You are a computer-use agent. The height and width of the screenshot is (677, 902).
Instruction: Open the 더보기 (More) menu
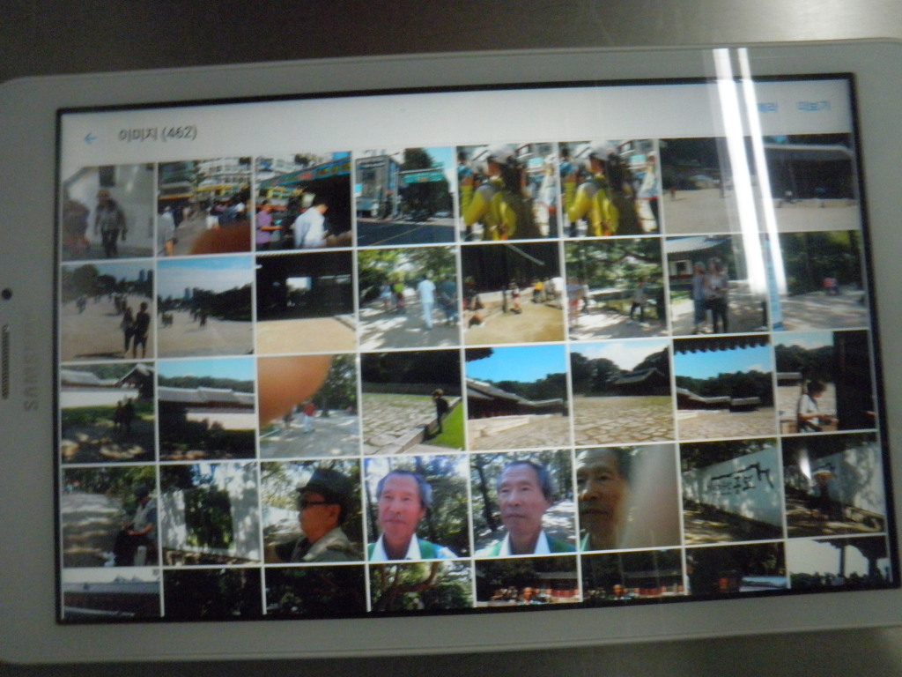coord(813,106)
